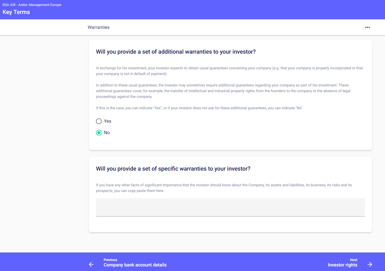Viewport: 385px width, 271px height.
Task: Click BSA AIR - Antler Management Europe breadcrumb
Action: 32,5
